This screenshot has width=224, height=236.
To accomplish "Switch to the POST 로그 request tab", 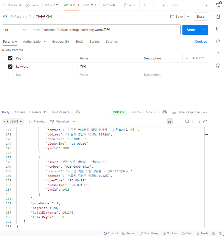I will pos(90,5).
